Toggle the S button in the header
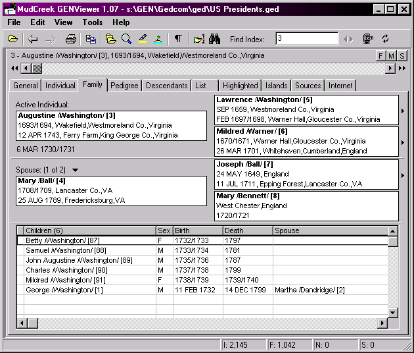The width and height of the screenshot is (414, 353). pos(402,56)
